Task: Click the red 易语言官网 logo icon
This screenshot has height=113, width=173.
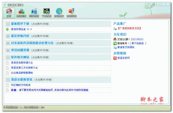Action: coord(115,58)
